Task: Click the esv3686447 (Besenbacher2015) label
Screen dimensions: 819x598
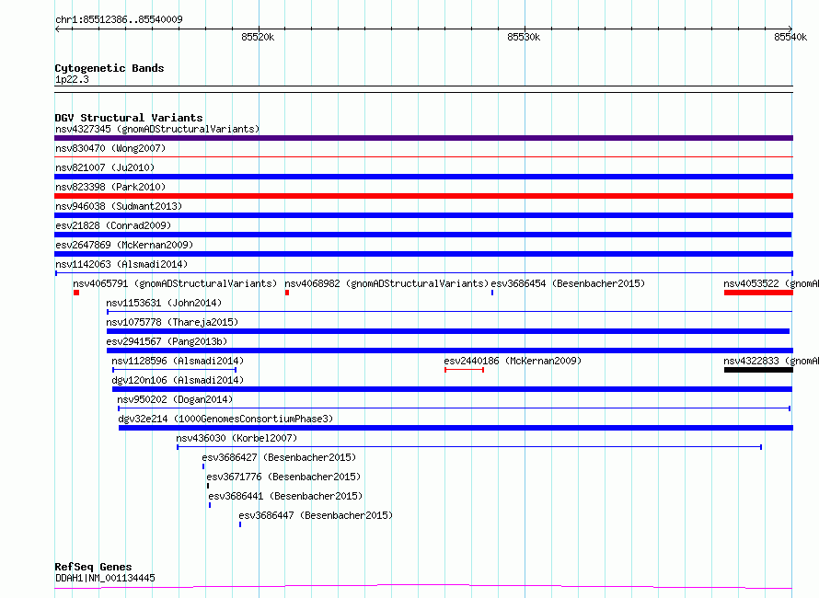Action: [x=316, y=515]
